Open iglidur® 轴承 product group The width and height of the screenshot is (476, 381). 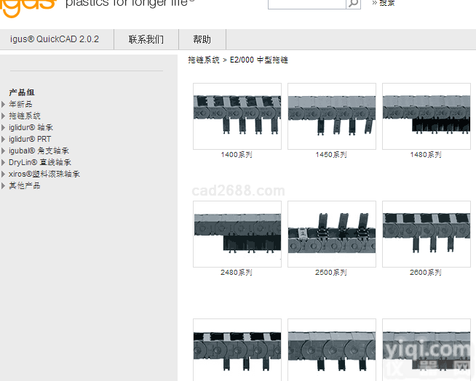coord(31,127)
